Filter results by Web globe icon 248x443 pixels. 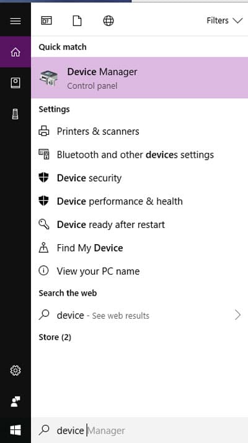(x=108, y=21)
